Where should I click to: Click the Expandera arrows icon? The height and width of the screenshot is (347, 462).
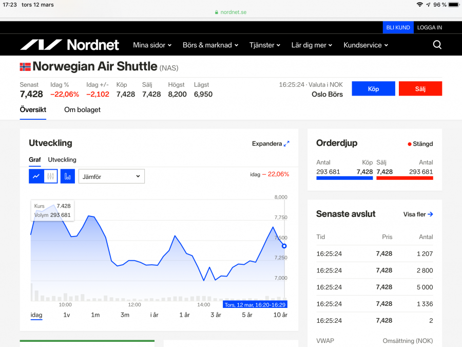(286, 144)
